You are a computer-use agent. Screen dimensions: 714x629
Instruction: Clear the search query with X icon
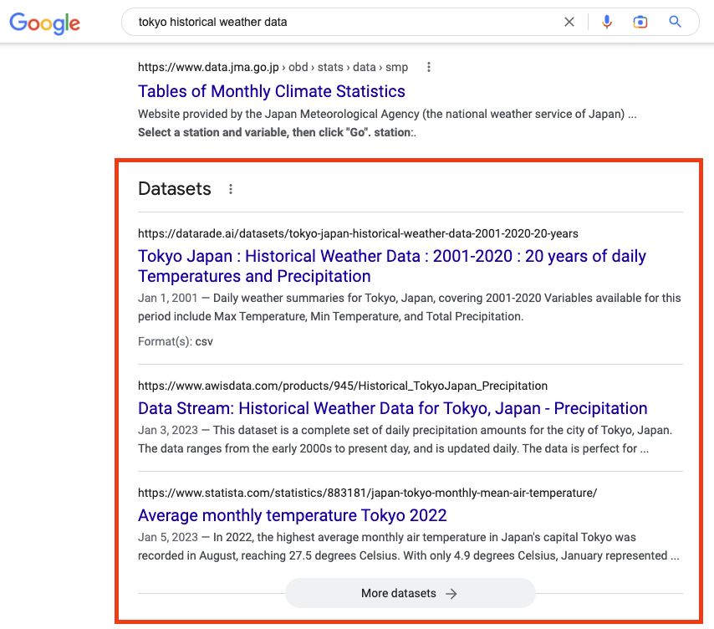click(569, 22)
